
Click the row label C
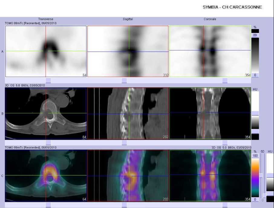2,176
